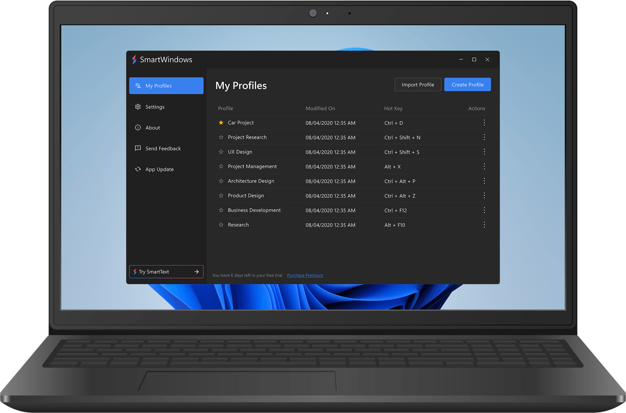Open actions menu for Project Research

click(484, 137)
